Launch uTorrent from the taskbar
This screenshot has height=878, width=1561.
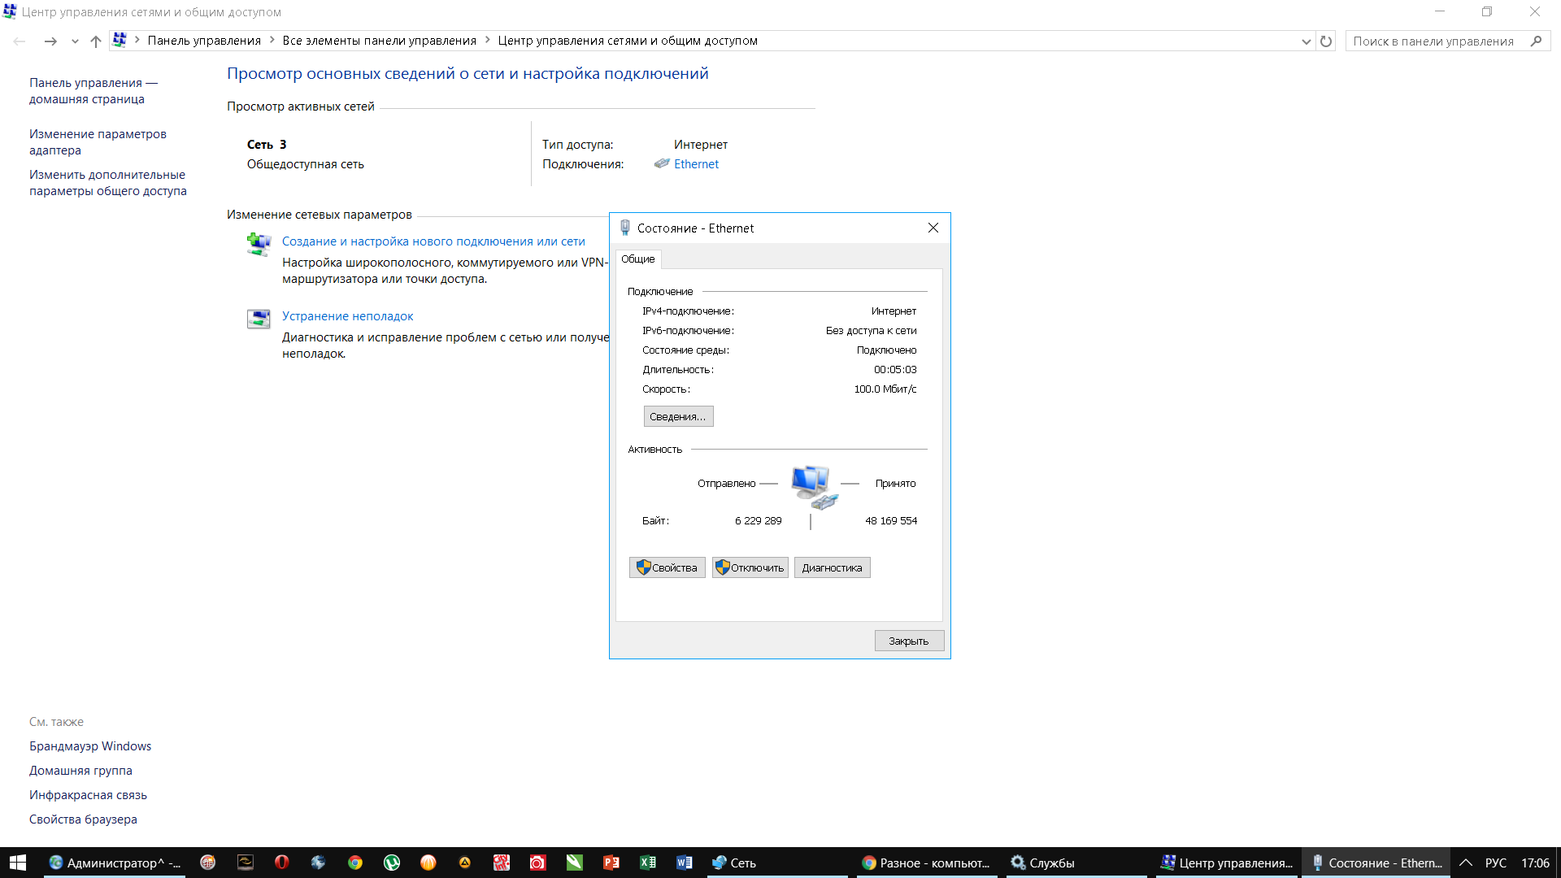coord(392,863)
